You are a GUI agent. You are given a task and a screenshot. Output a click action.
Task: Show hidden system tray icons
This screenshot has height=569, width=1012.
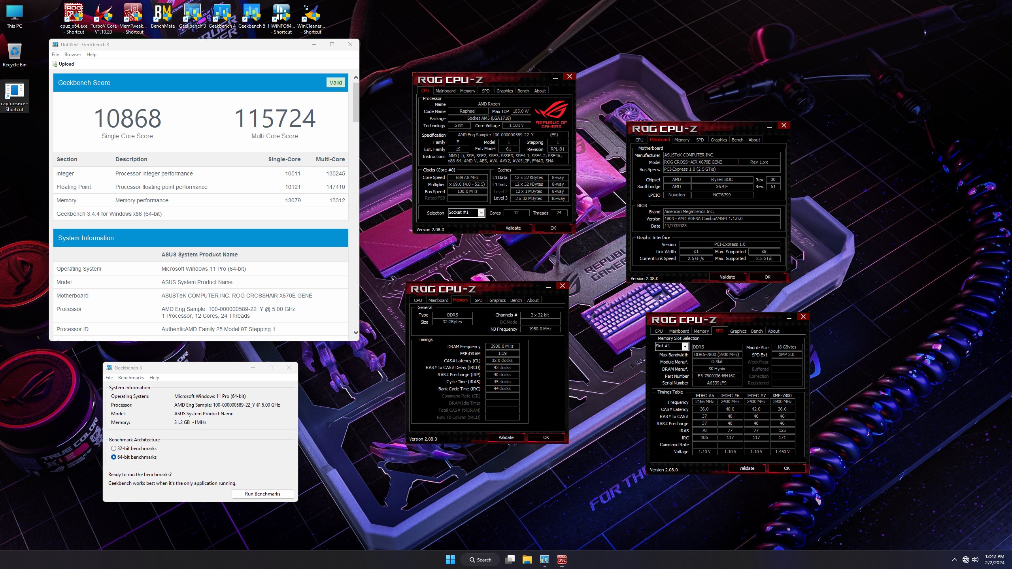(955, 560)
